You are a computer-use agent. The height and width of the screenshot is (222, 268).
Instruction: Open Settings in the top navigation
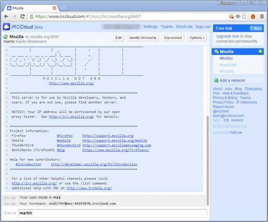click(x=150, y=27)
